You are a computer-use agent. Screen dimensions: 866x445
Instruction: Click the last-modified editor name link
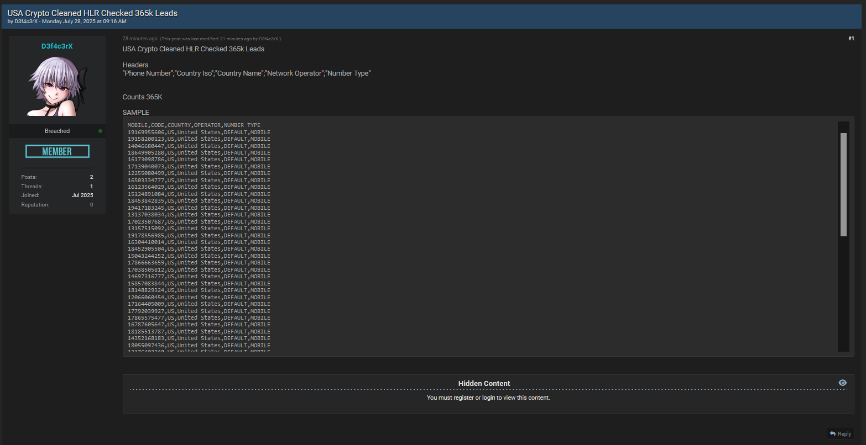click(x=269, y=39)
